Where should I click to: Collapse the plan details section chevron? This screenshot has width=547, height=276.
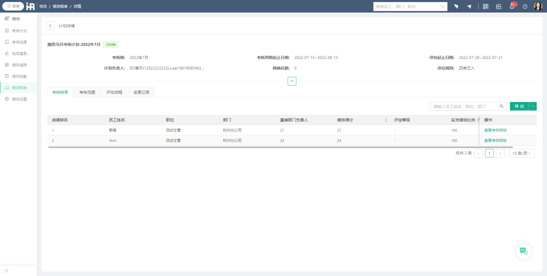point(292,81)
